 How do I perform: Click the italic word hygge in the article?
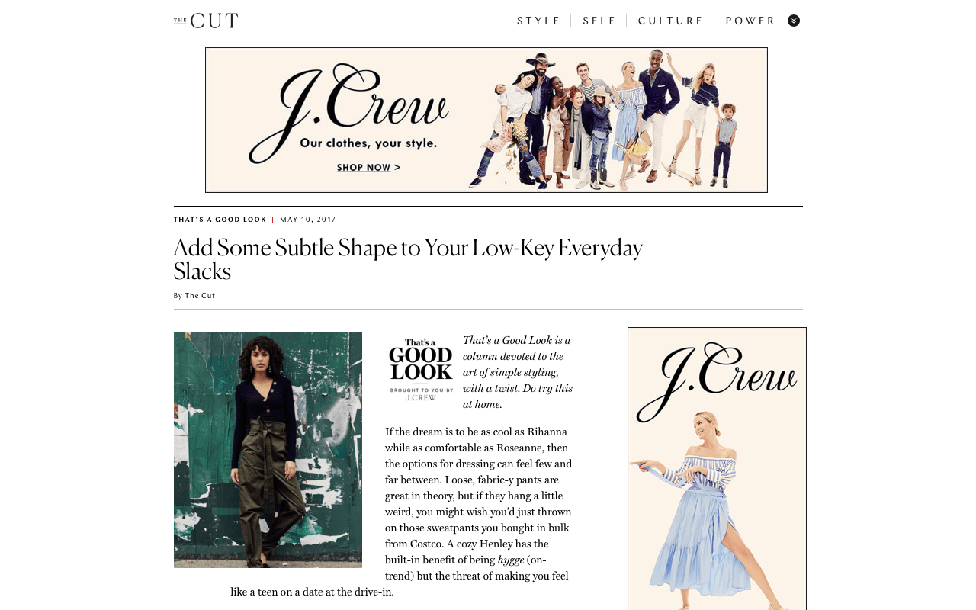pyautogui.click(x=511, y=560)
